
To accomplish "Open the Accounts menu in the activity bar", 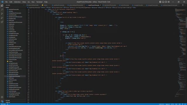I will pyautogui.click(x=2, y=97).
